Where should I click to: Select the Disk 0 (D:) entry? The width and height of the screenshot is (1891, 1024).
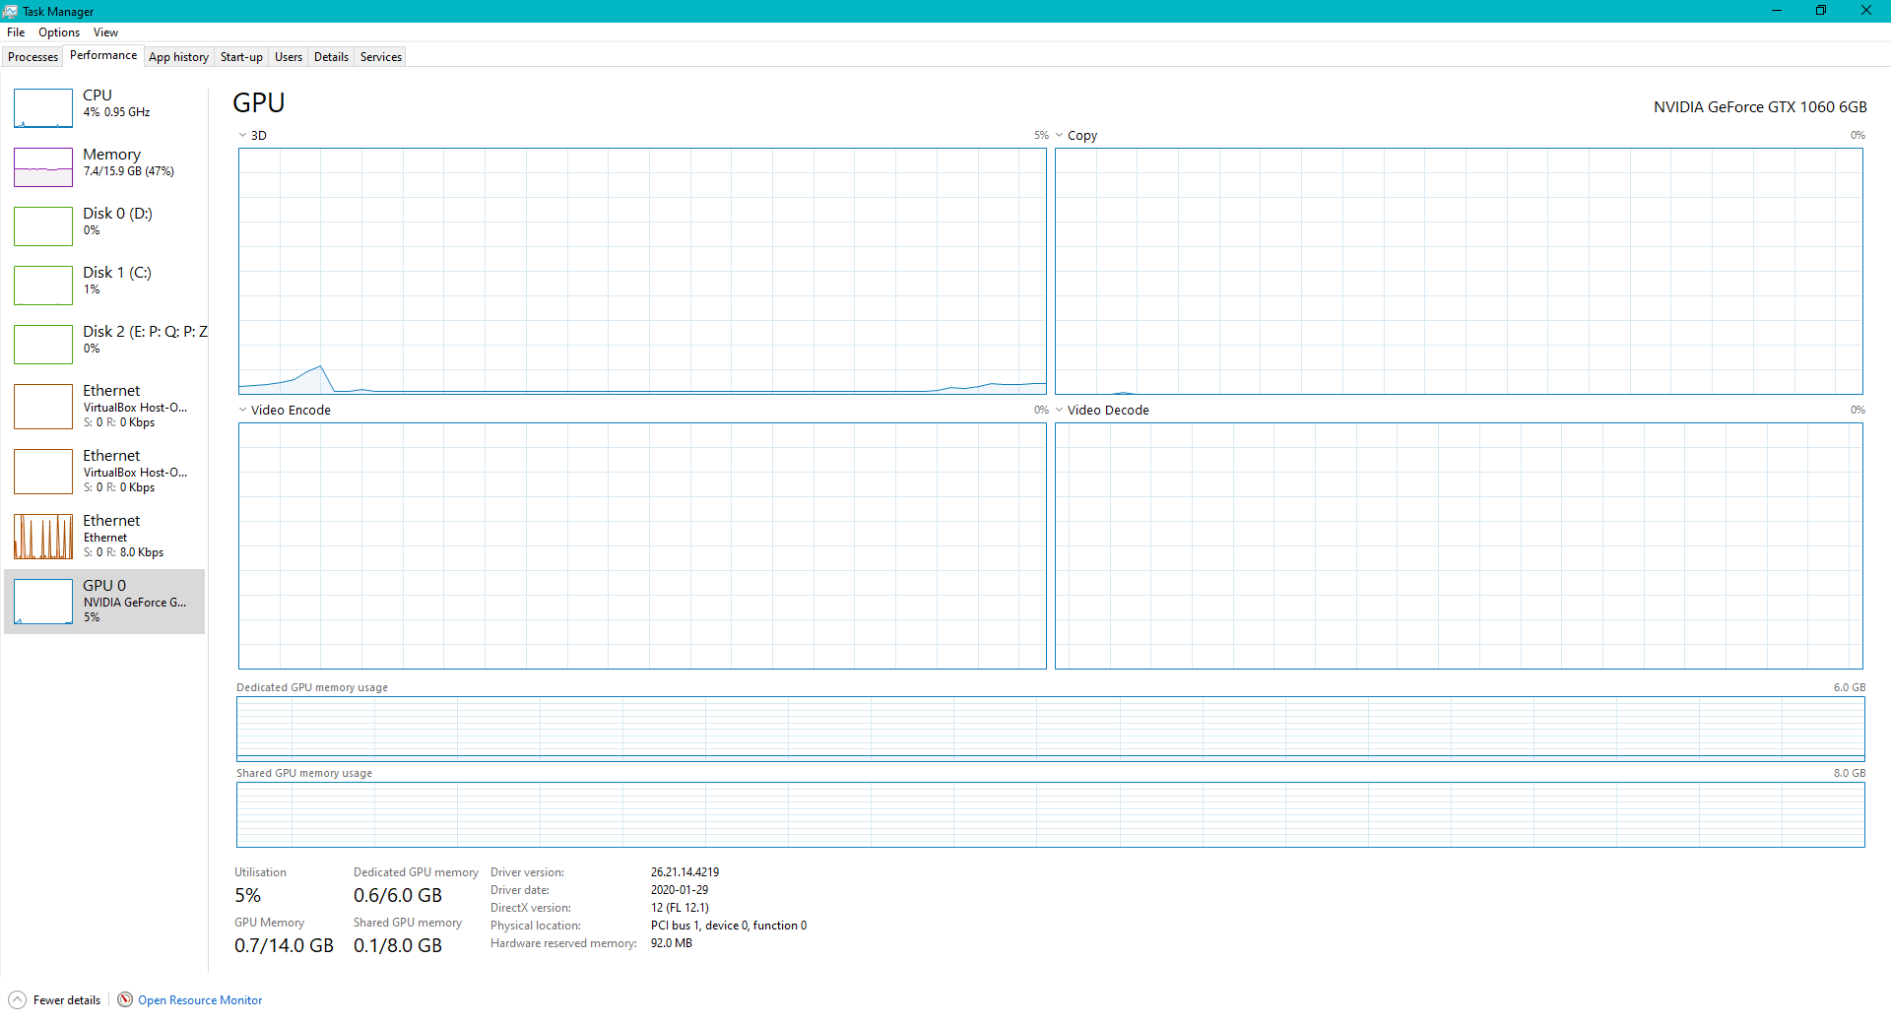coord(104,225)
